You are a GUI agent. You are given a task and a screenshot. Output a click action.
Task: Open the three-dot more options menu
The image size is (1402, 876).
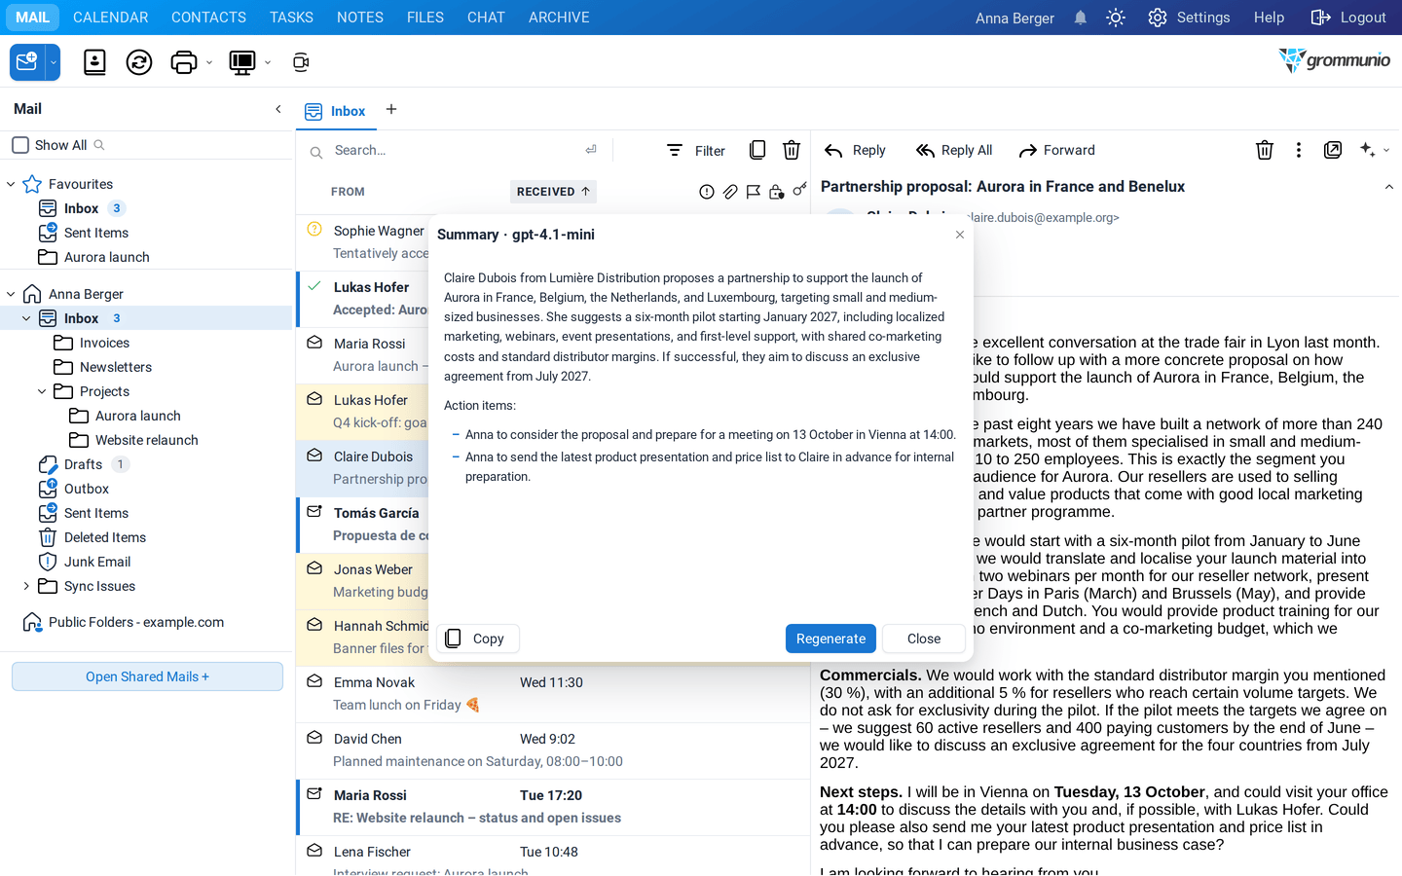tap(1298, 150)
